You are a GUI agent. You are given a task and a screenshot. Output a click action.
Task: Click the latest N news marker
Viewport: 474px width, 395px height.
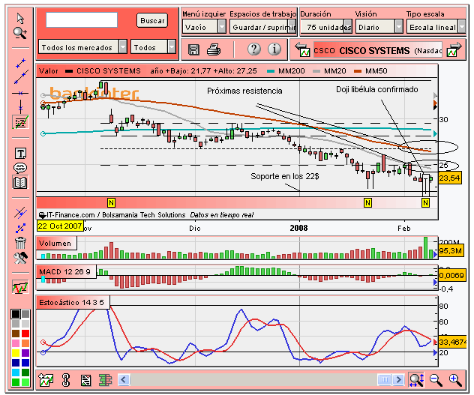[x=425, y=202]
